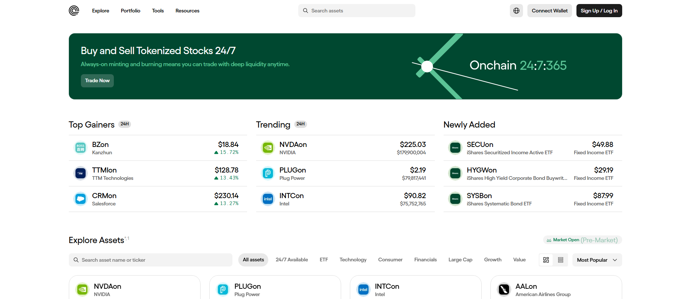The width and height of the screenshot is (691, 299).
Task: Select the 24/7 Available filter tab
Action: [292, 260]
